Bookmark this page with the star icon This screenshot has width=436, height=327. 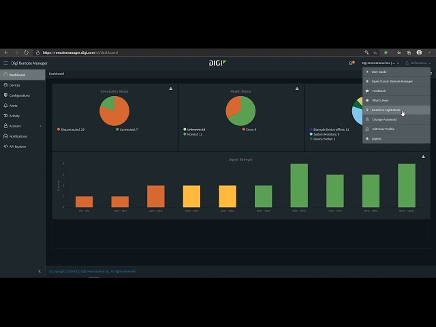click(375, 52)
